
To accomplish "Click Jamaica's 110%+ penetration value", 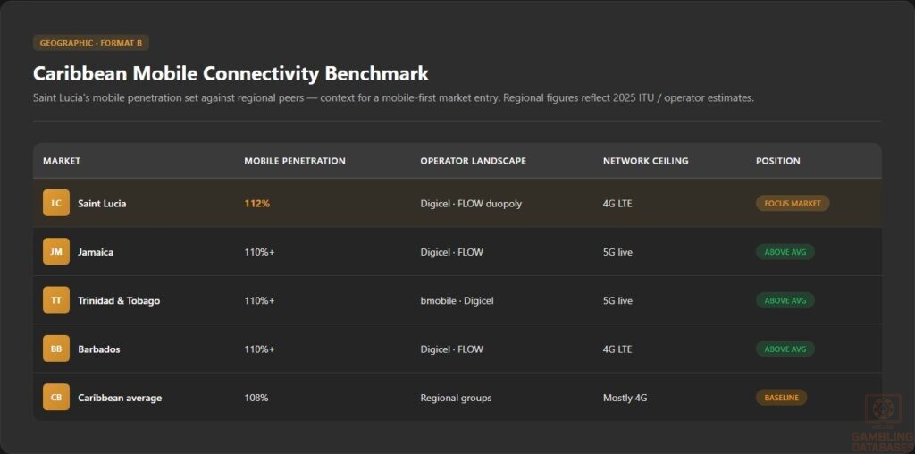I will pos(260,252).
